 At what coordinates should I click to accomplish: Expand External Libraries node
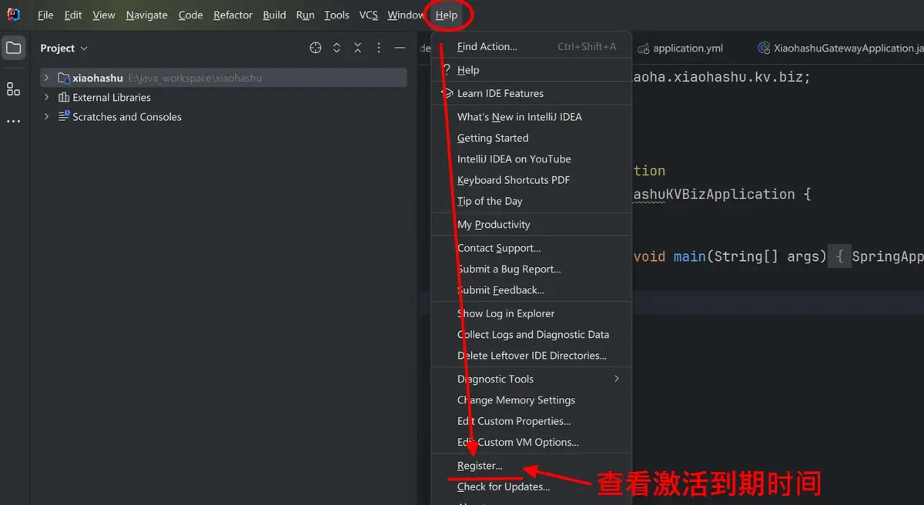[46, 97]
